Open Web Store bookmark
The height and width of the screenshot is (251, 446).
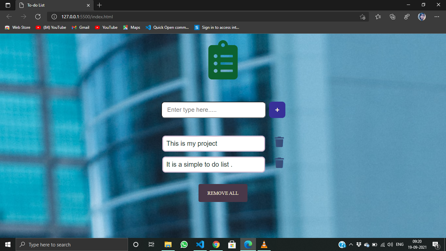point(18,27)
